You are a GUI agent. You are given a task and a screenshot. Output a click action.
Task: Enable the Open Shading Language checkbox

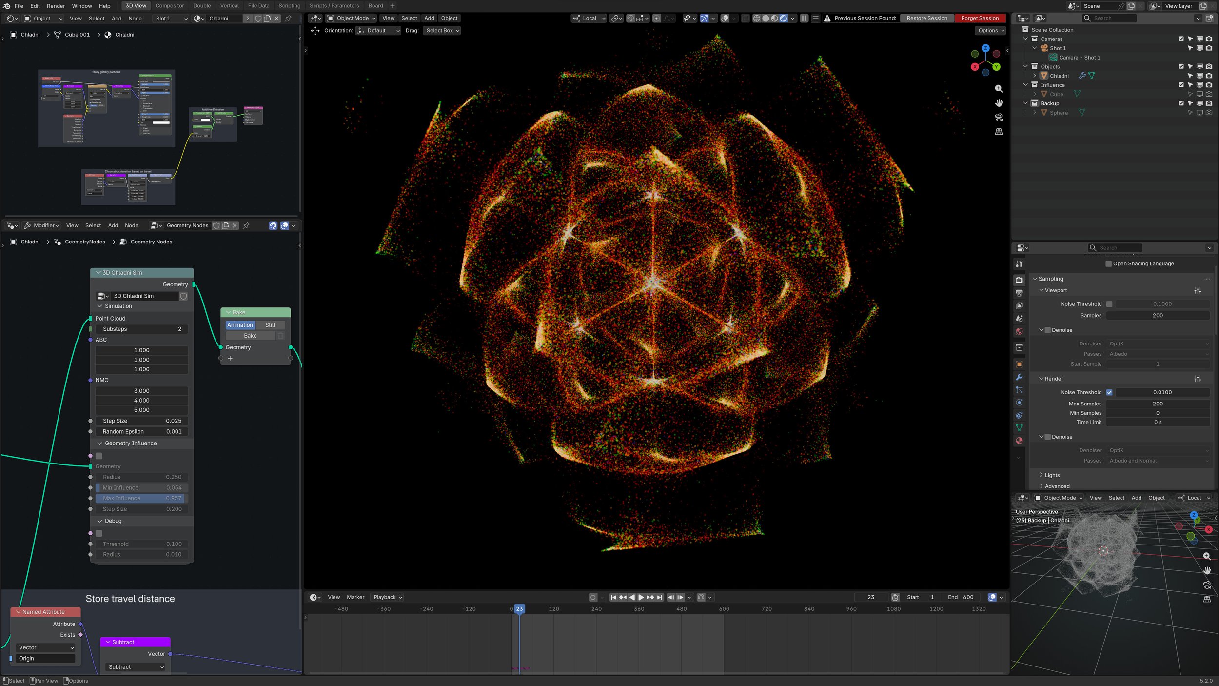[x=1108, y=263]
